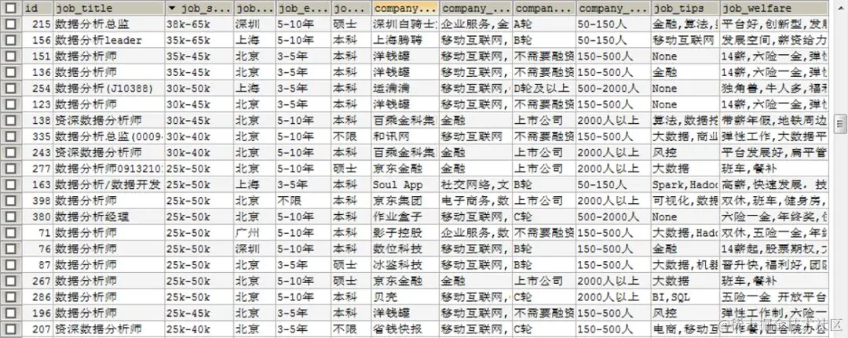Screen dimensions: 848x338
Task: Click the funding cell A轮
Action: (x=543, y=24)
